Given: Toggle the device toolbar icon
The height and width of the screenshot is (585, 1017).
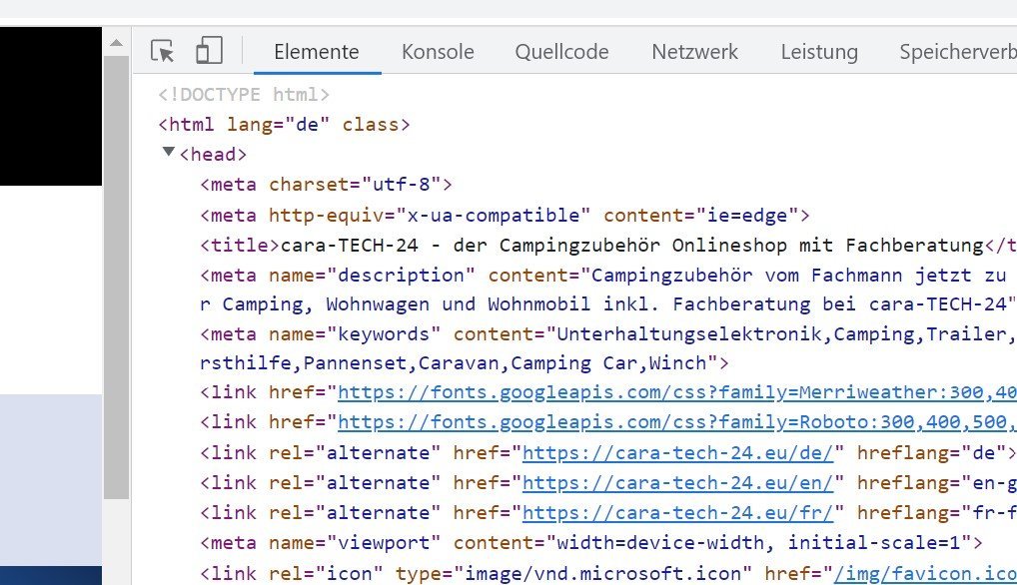Looking at the screenshot, I should [x=209, y=51].
